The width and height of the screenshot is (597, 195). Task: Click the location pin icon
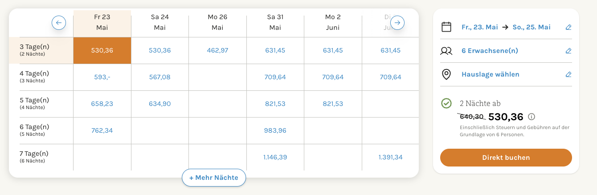(446, 74)
